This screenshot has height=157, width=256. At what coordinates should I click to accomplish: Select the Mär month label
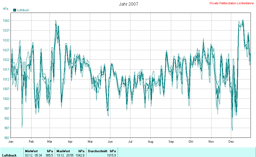50,142
